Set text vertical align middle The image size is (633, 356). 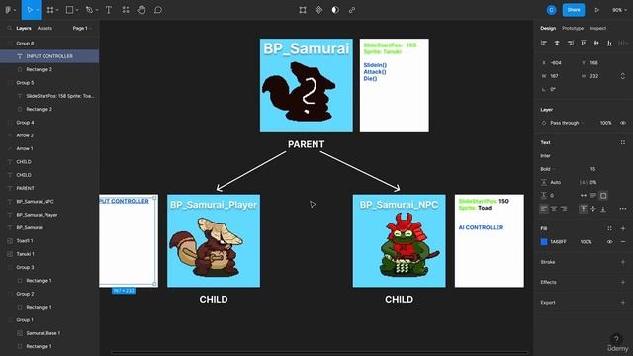click(593, 209)
